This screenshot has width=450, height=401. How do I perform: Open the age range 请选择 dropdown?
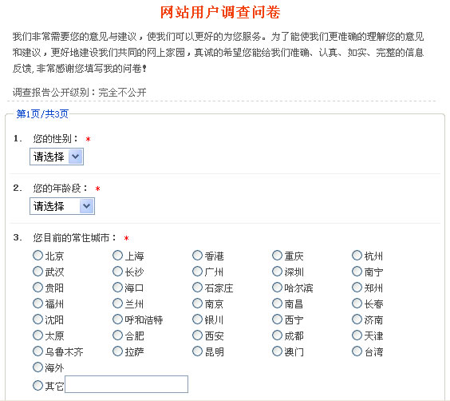point(62,206)
